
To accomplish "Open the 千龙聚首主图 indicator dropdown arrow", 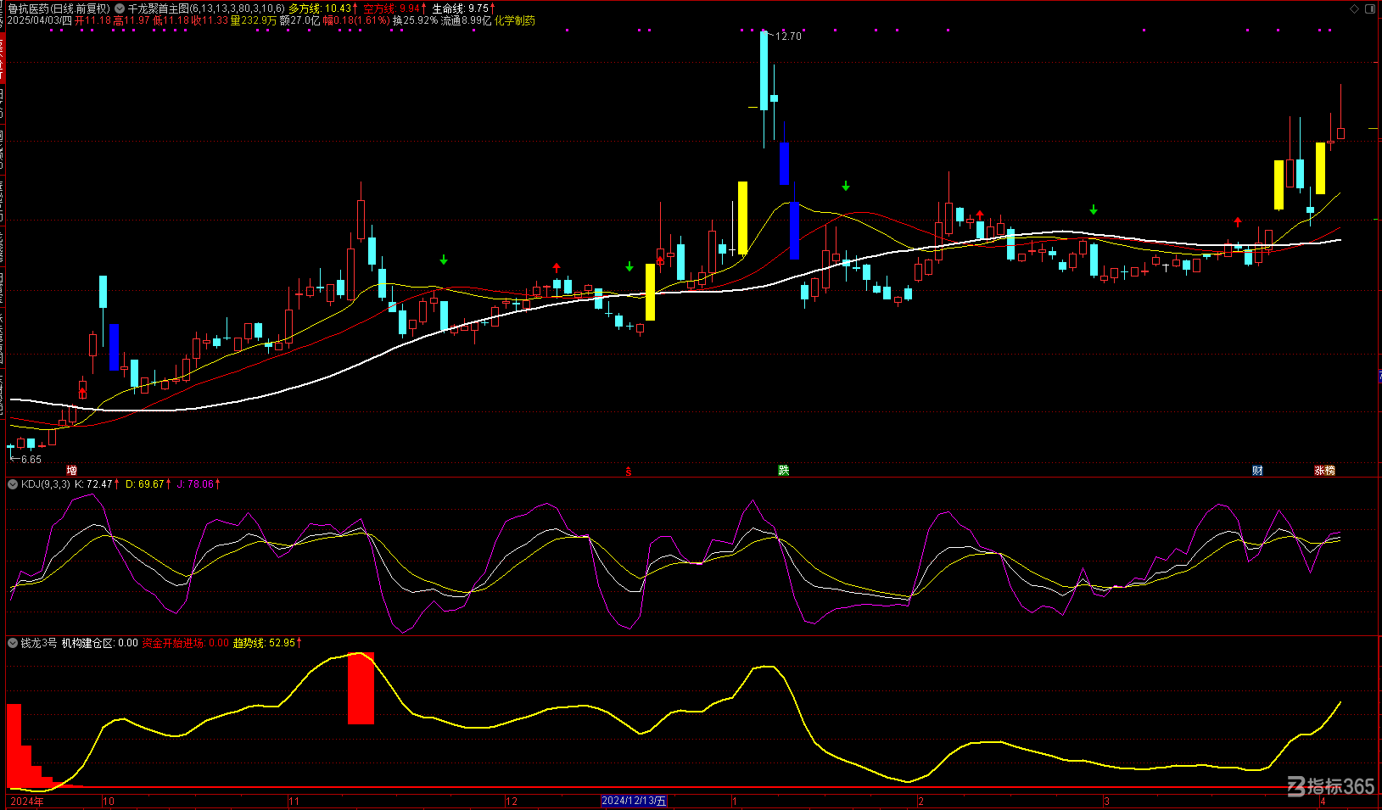I will [x=120, y=8].
